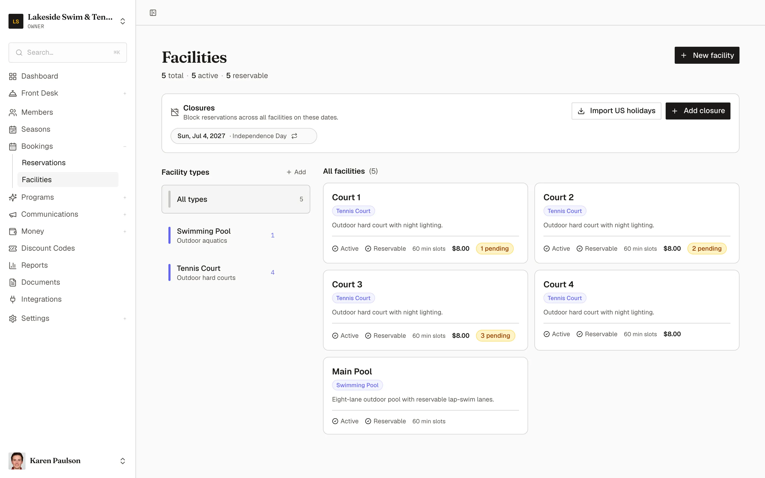This screenshot has height=478, width=765.
Task: Click the Programs sparkle icon
Action: pyautogui.click(x=13, y=197)
